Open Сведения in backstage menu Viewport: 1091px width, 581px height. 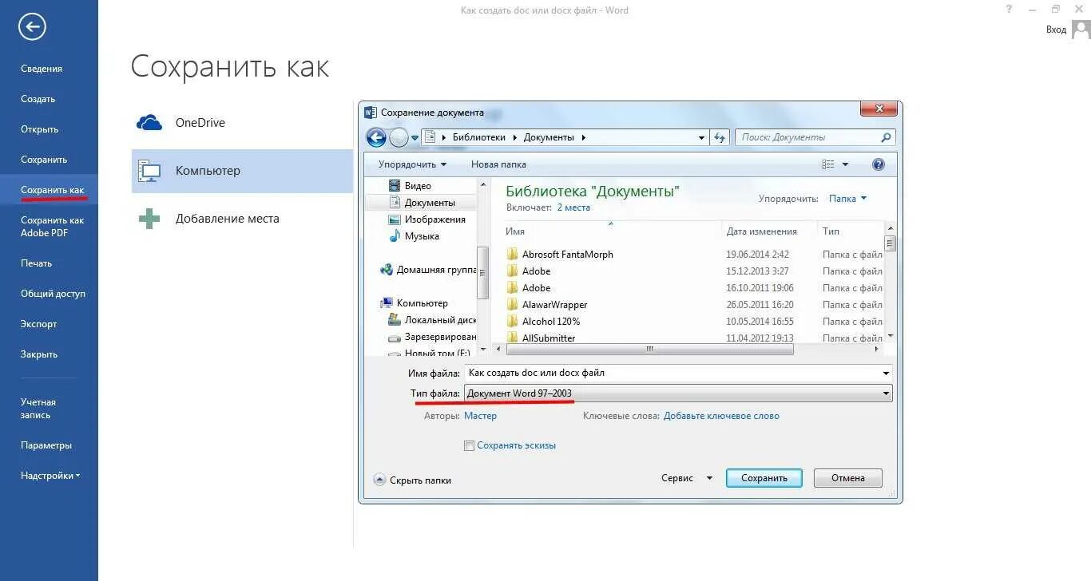pyautogui.click(x=42, y=69)
